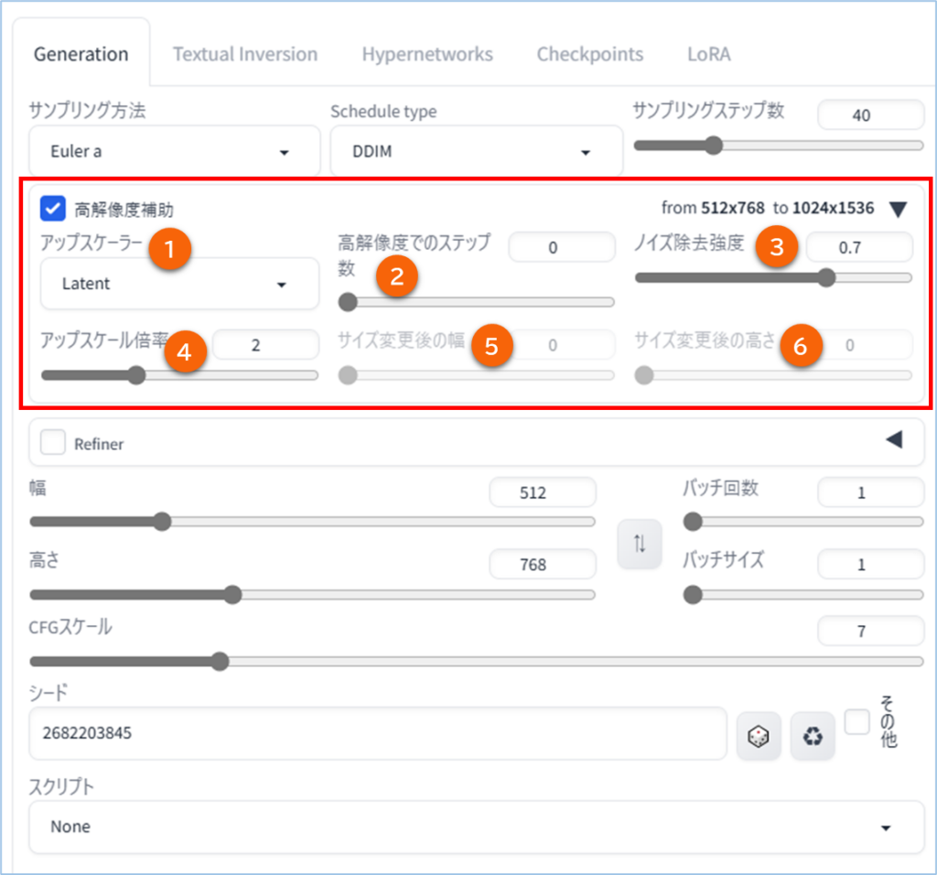937x875 pixels.
Task: Click the 'from 512x768 to 1024x1536' text
Action: [768, 208]
